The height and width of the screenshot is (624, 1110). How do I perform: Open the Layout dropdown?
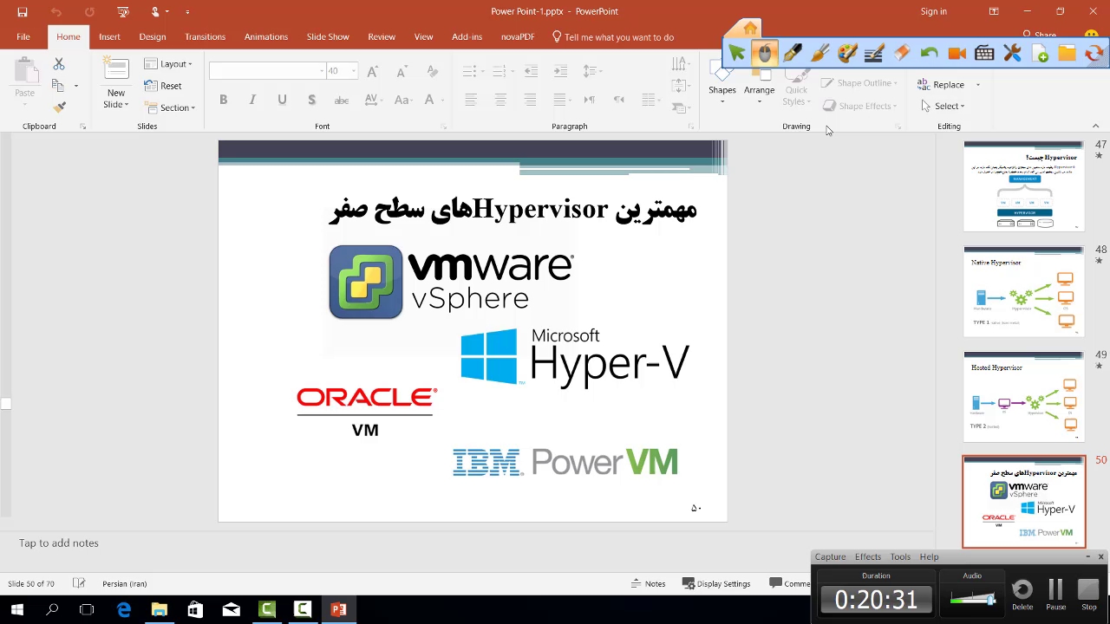(x=168, y=64)
